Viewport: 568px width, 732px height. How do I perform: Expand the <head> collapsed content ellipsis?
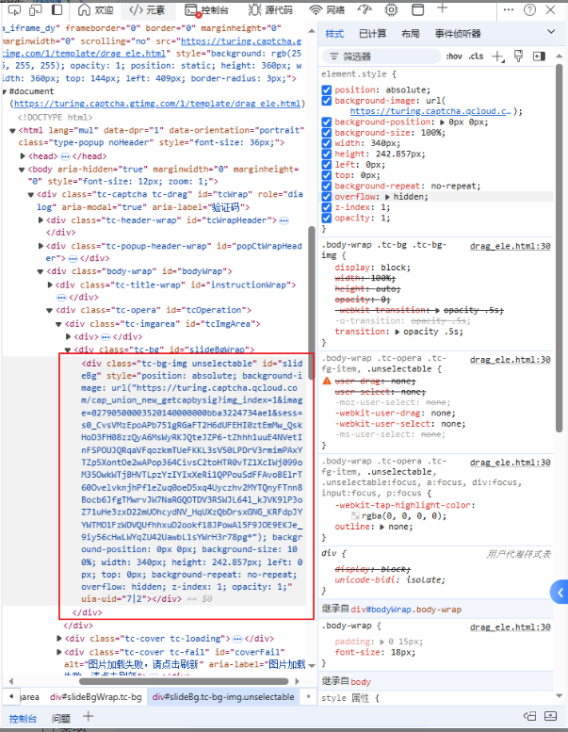65,156
